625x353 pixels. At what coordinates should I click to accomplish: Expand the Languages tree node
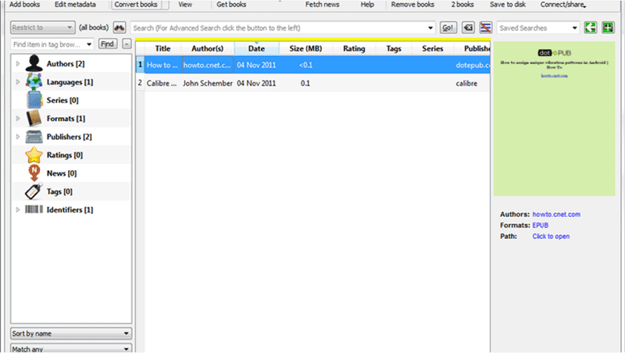(x=17, y=82)
